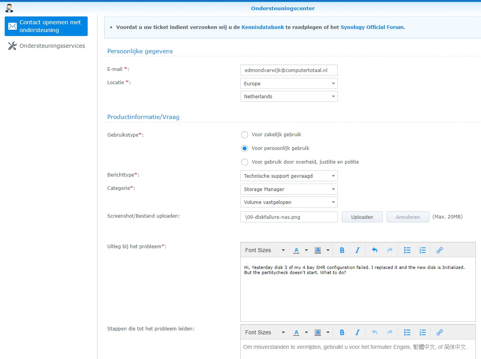Click the Uploaden button
Screen dimensions: 481x359
click(362, 217)
